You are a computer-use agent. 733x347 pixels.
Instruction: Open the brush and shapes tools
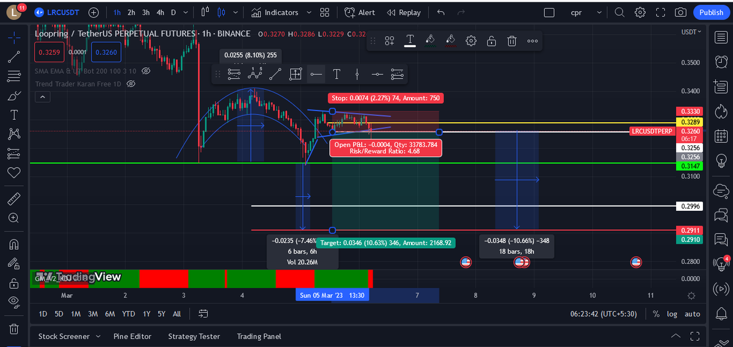pyautogui.click(x=14, y=95)
